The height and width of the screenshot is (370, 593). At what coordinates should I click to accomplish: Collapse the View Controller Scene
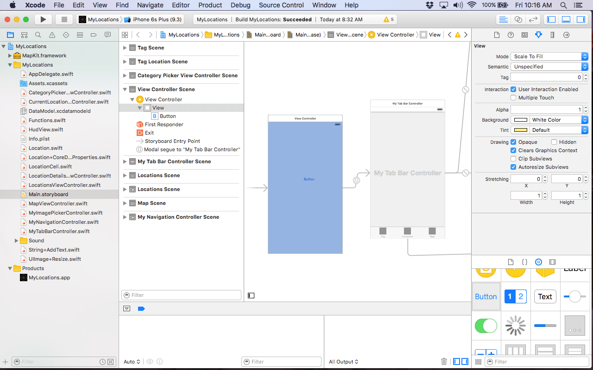coord(125,89)
